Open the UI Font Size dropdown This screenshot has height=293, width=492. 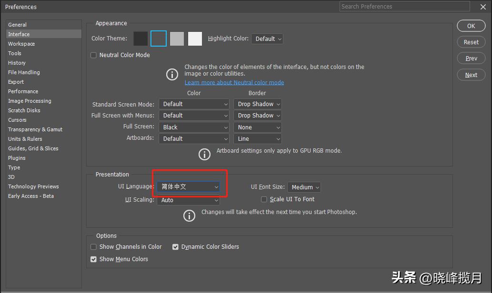click(x=304, y=187)
